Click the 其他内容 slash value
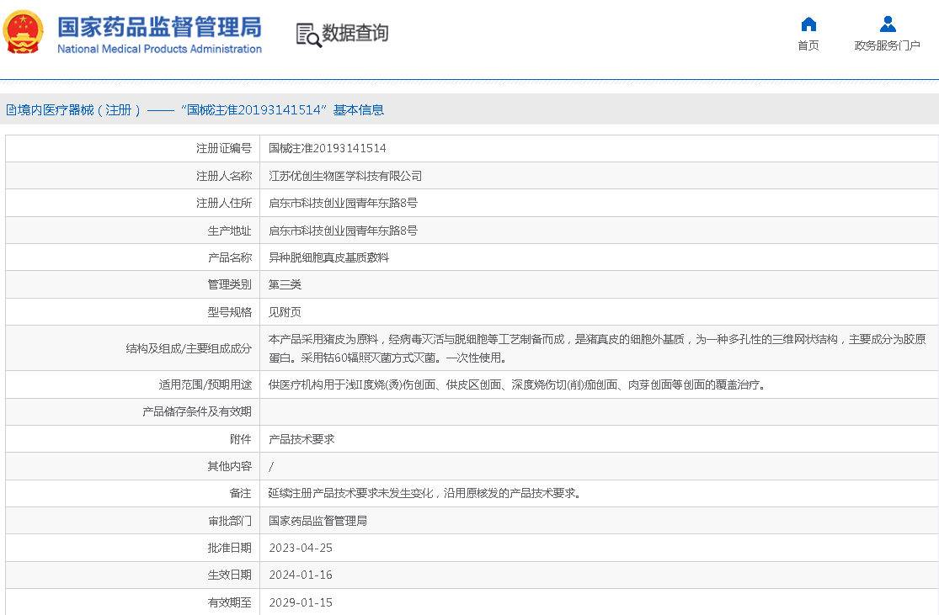The height and width of the screenshot is (615, 939). [x=271, y=467]
